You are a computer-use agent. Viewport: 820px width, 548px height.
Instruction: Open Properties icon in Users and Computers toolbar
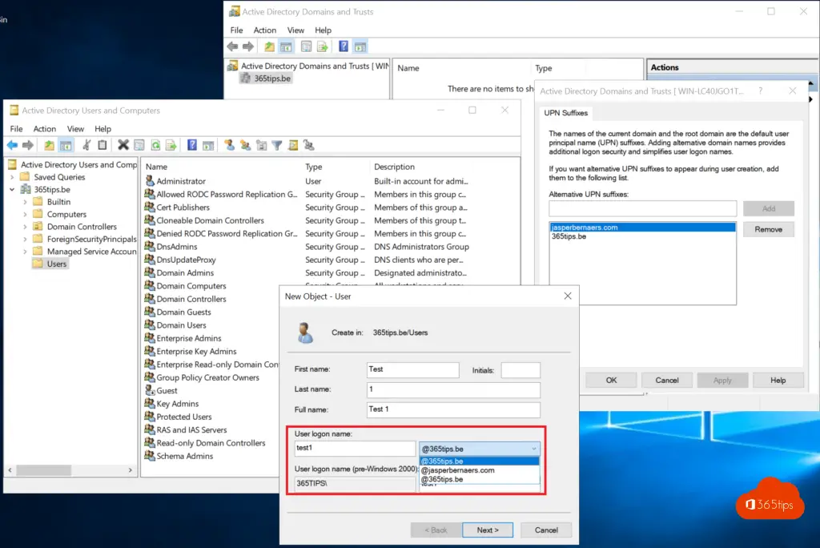pyautogui.click(x=139, y=145)
